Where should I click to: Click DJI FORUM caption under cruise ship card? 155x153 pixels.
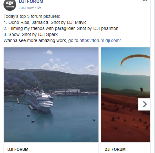(x=18, y=150)
